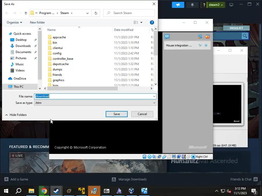The height and width of the screenshot is (196, 262).
Task: Open the Save as type combo box
Action: coord(95,103)
